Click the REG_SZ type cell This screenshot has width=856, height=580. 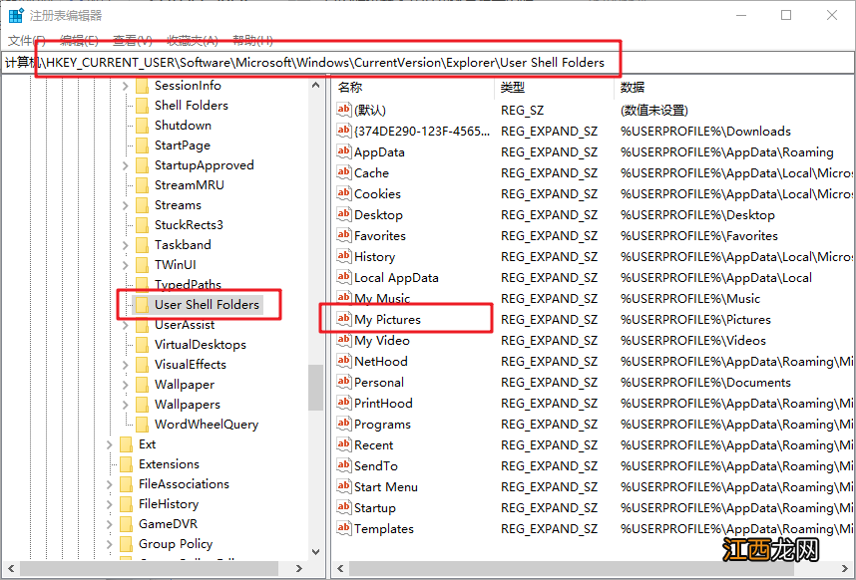pos(522,110)
